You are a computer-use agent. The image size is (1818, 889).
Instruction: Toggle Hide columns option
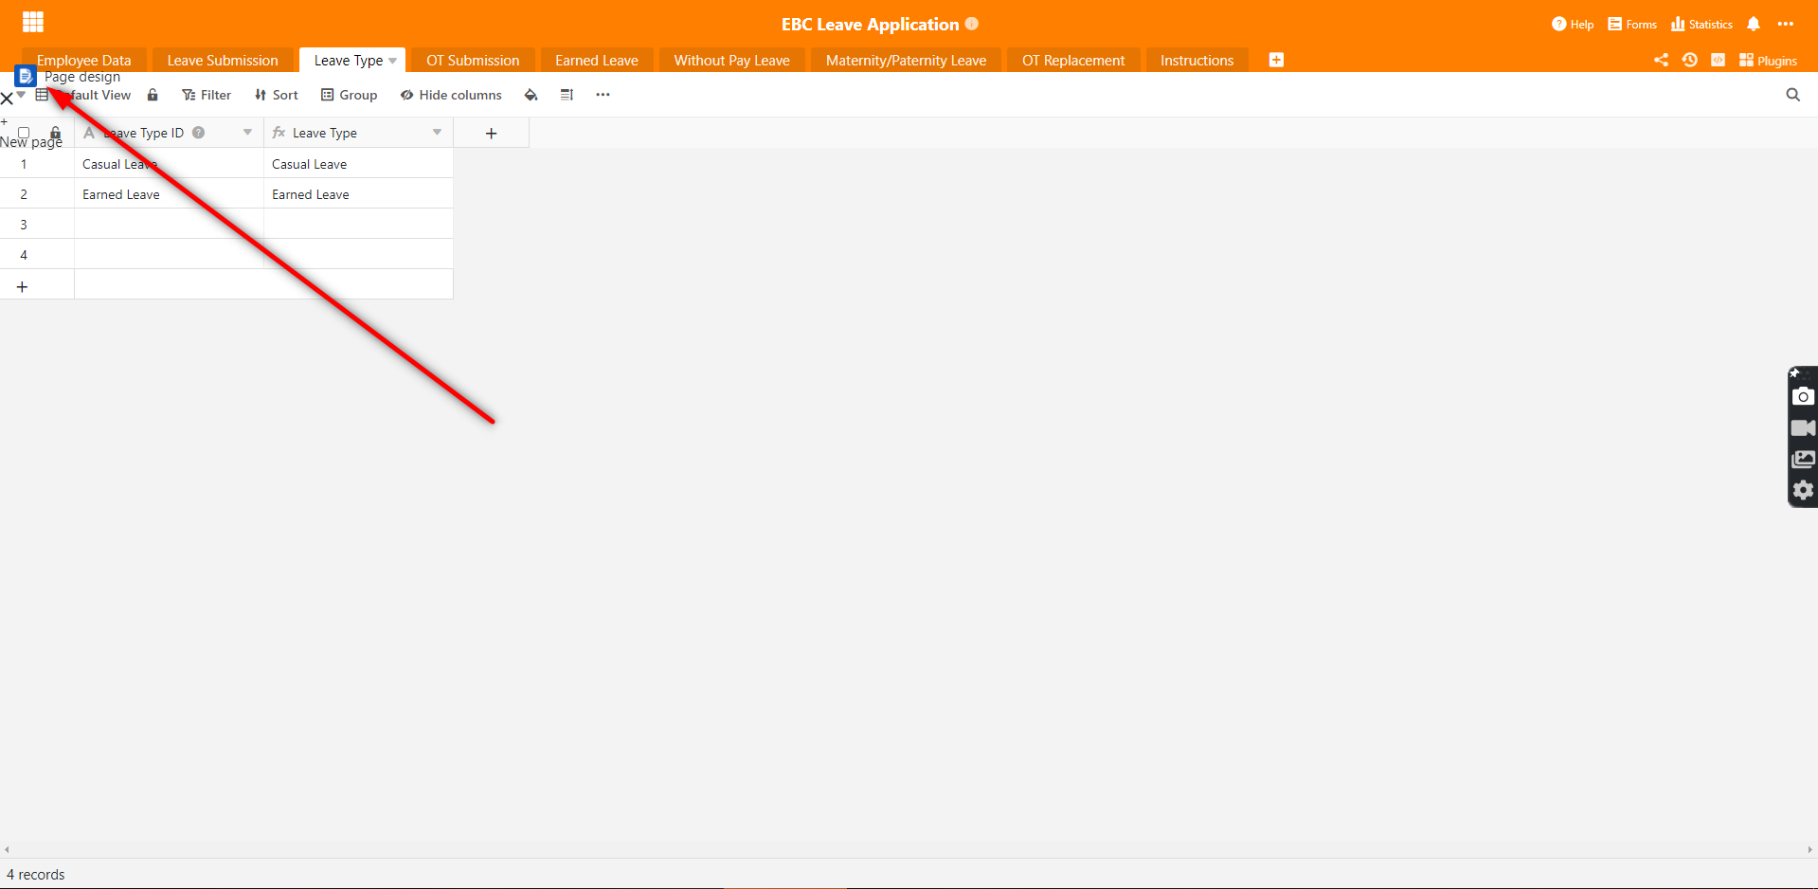point(451,95)
